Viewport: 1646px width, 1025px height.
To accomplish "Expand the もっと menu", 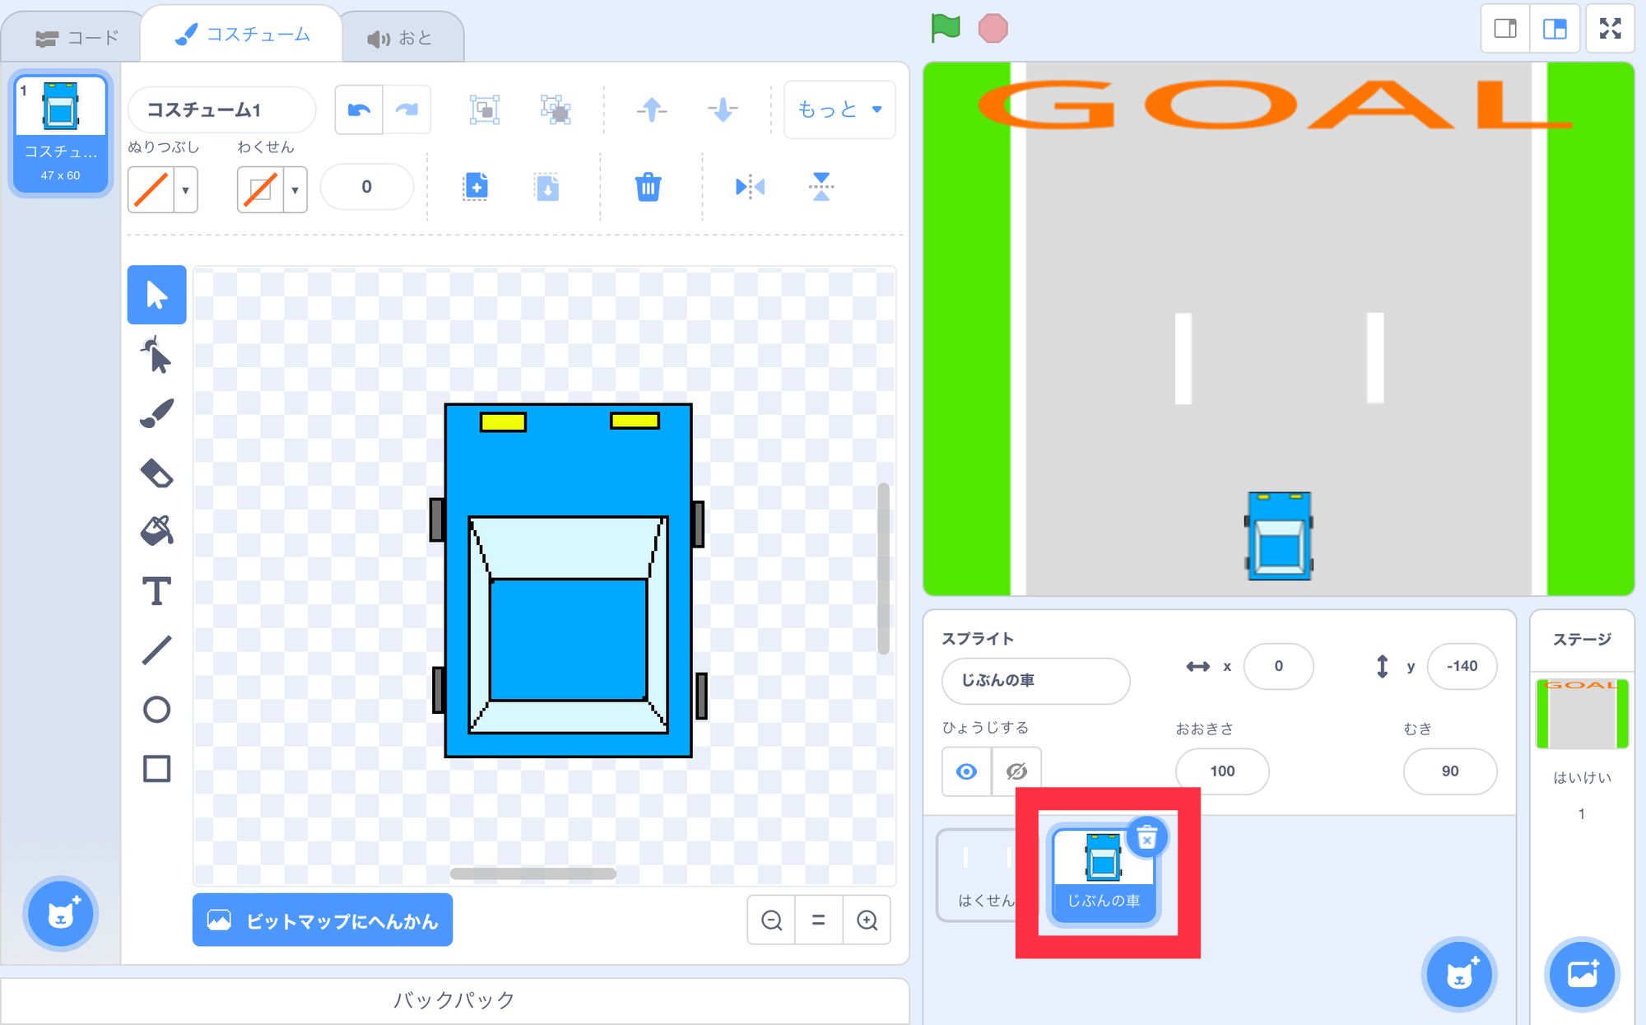I will click(839, 109).
